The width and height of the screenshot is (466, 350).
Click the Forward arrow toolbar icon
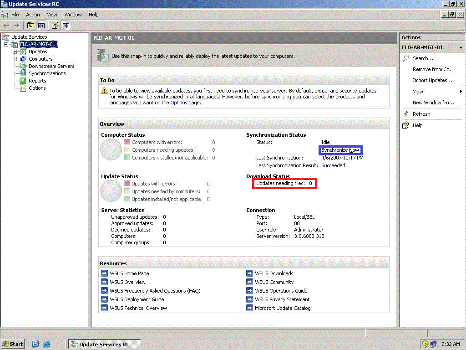tap(16, 26)
